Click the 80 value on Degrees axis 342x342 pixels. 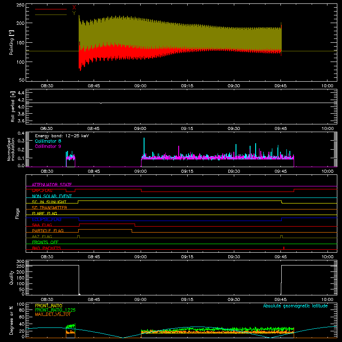(22, 310)
